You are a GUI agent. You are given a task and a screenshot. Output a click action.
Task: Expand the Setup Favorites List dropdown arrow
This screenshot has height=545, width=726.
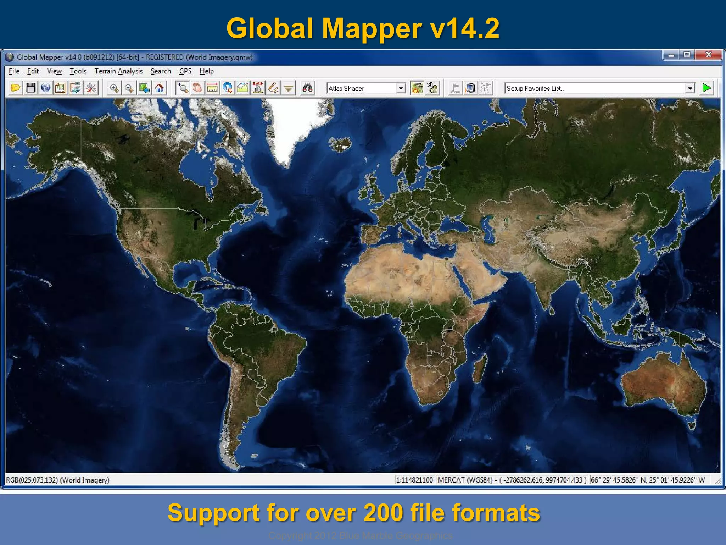(x=689, y=88)
